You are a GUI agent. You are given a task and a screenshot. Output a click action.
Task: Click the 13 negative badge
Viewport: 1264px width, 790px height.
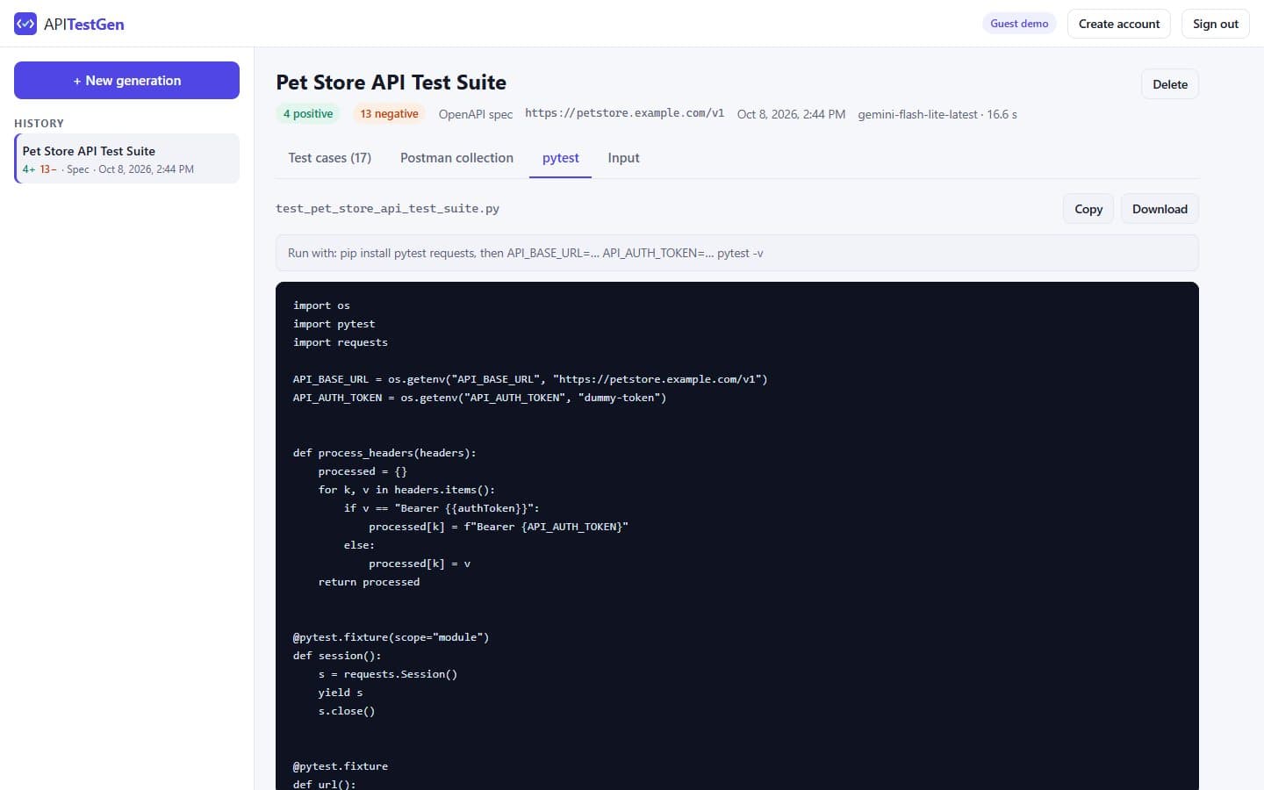389,114
